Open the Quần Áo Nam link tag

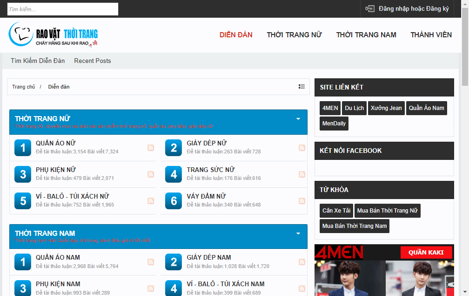click(427, 108)
